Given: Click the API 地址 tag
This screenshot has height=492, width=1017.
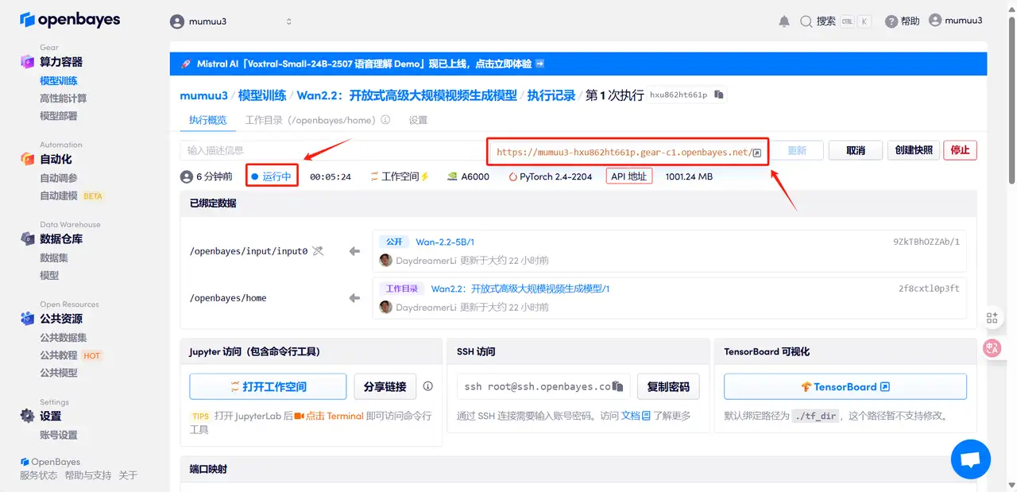Looking at the screenshot, I should (628, 176).
